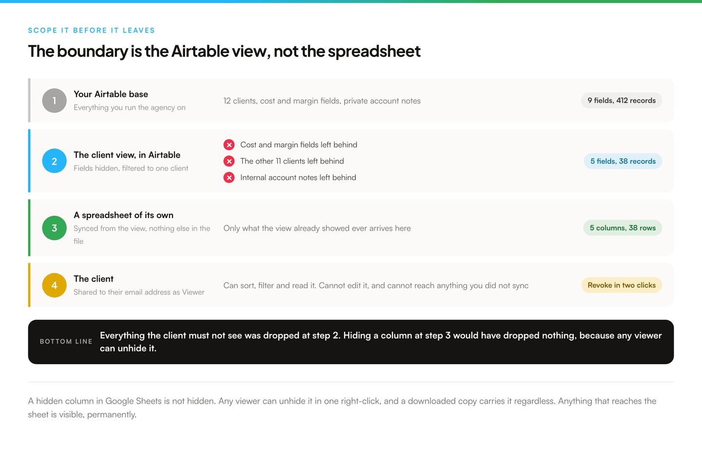
Task: Click red X beside internal account notes
Action: (x=229, y=178)
